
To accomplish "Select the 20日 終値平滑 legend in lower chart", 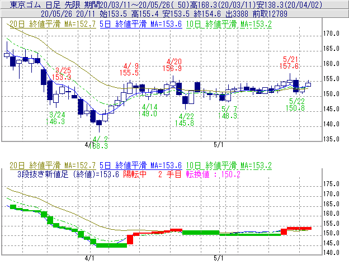I will [x=53, y=165].
